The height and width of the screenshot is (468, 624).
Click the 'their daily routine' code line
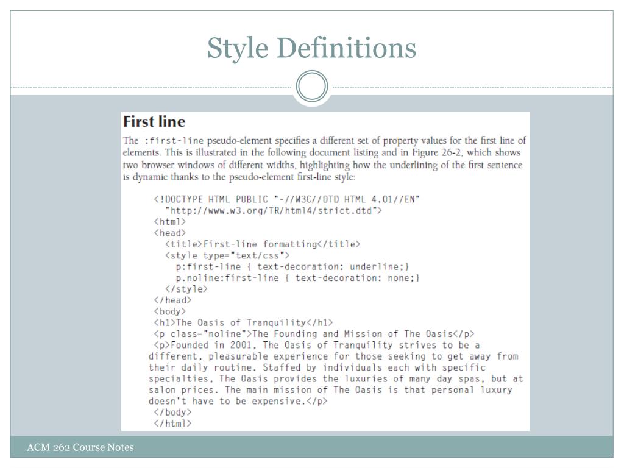[317, 367]
